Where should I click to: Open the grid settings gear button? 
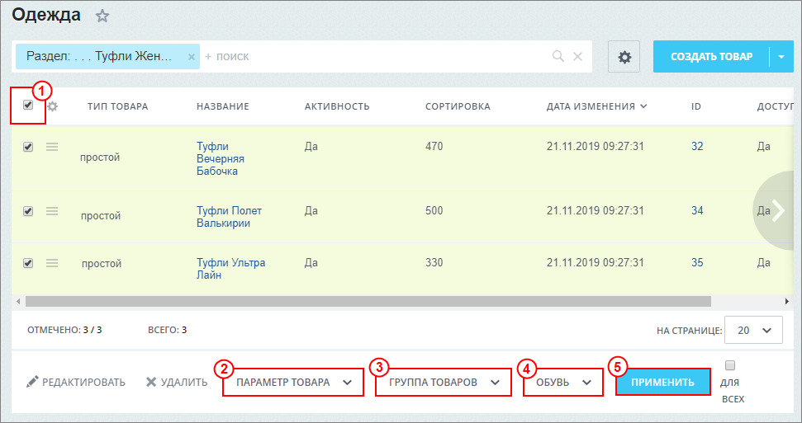(624, 57)
